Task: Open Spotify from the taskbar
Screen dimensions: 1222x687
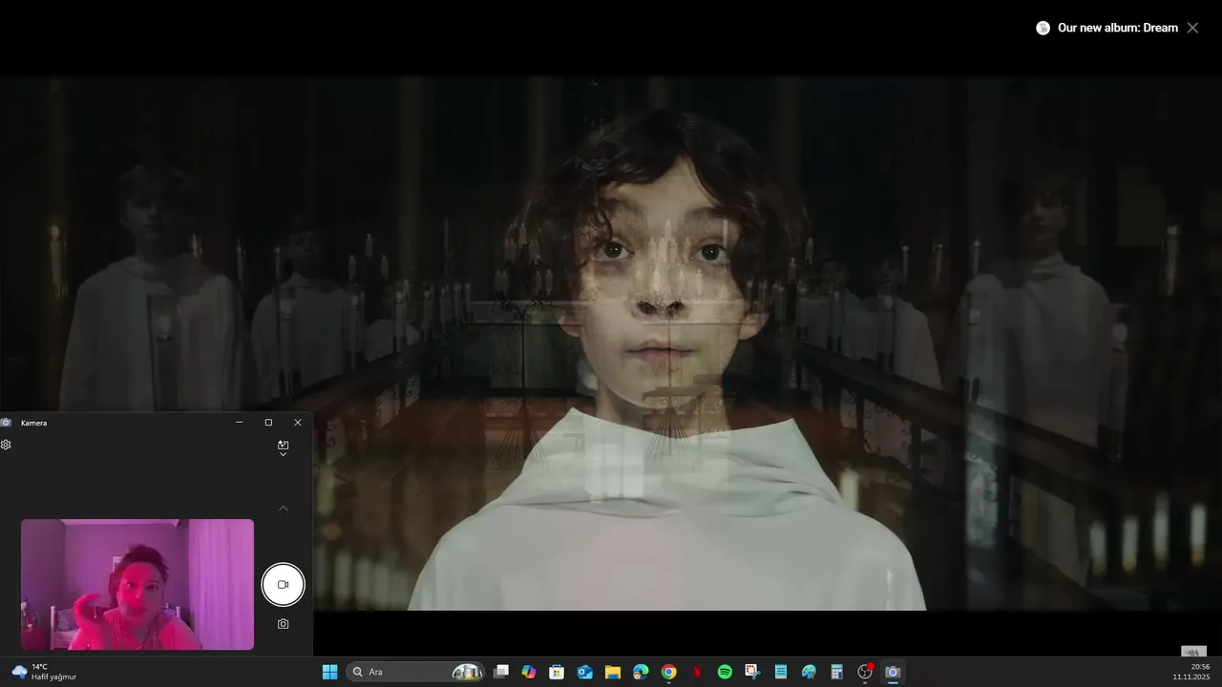Action: (725, 672)
